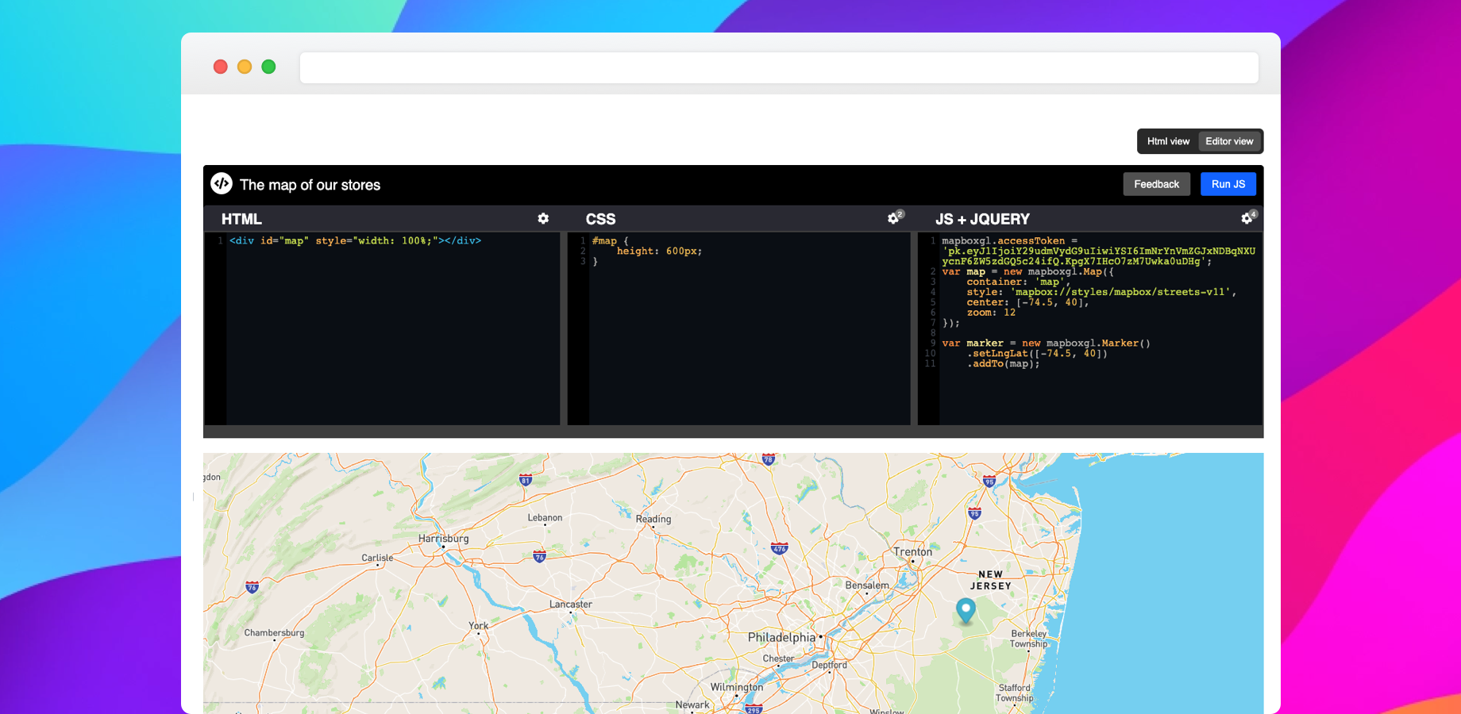
Task: Click the Interstate 476 shield on map
Action: [x=780, y=548]
